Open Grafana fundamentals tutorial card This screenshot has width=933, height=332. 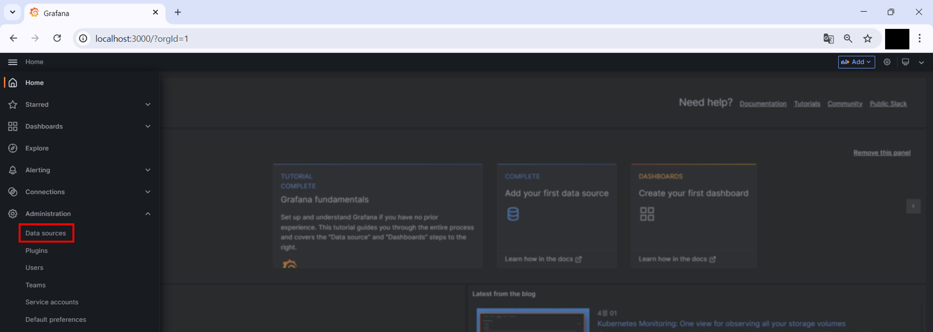pyautogui.click(x=378, y=216)
